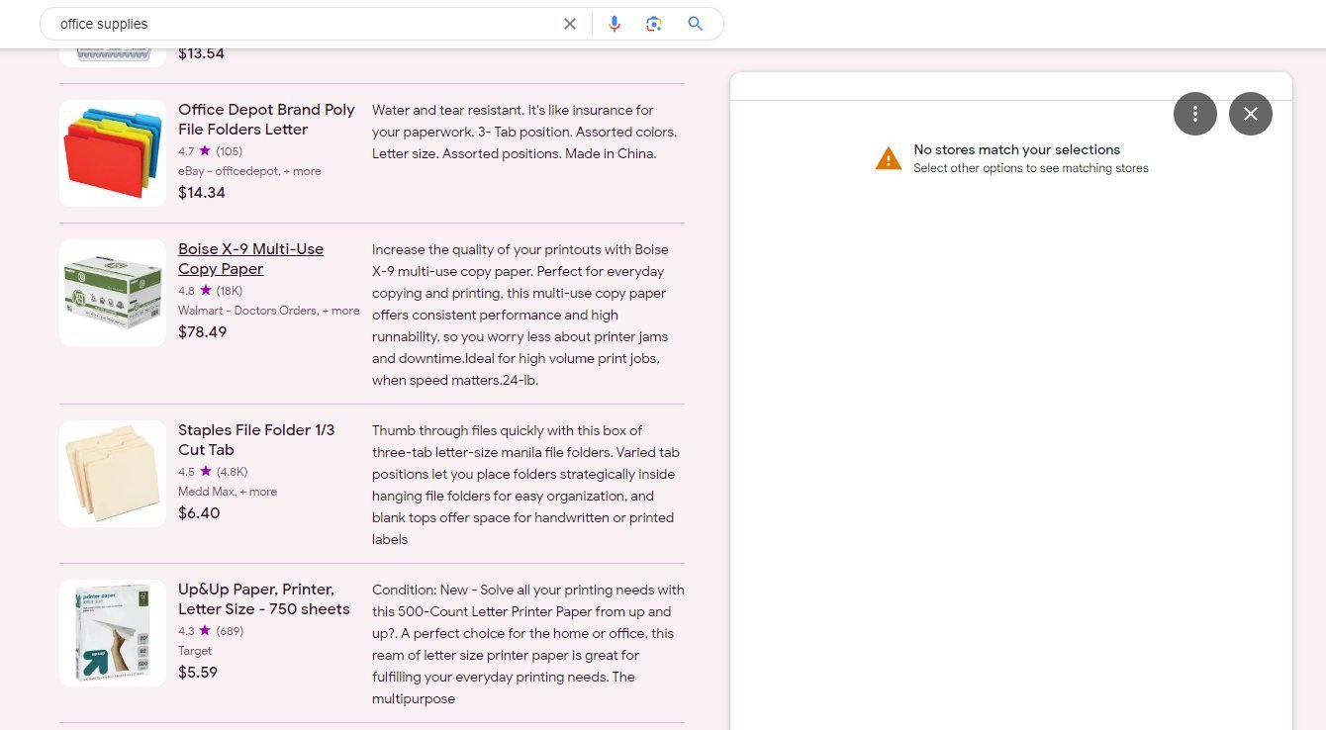
Task: Click the $13.54 price
Action: [x=202, y=53]
